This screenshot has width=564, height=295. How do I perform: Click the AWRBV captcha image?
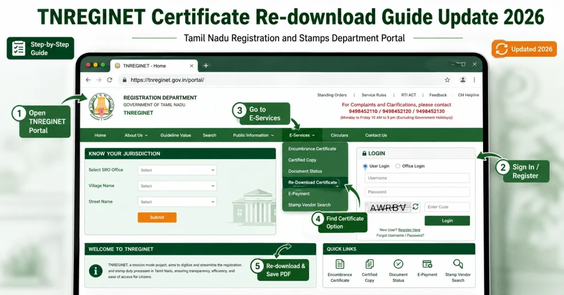pos(388,207)
